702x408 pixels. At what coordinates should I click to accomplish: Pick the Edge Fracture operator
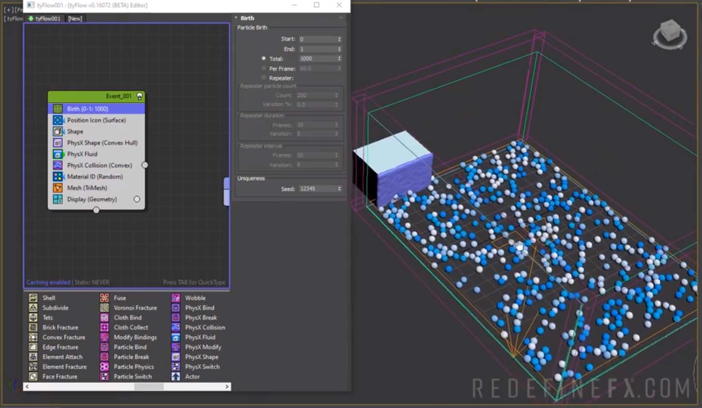pyautogui.click(x=53, y=347)
